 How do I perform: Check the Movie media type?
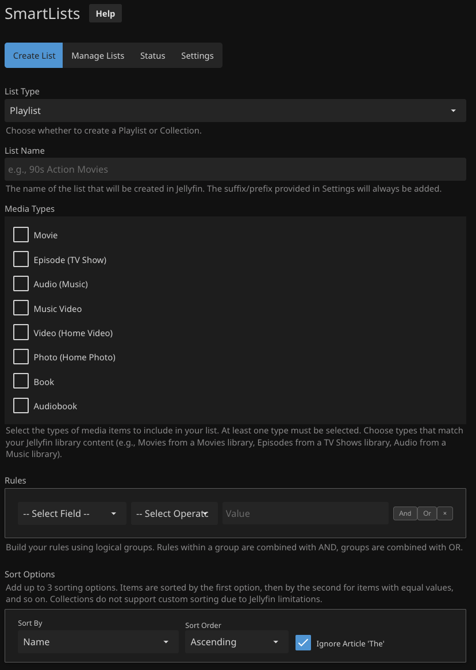point(21,235)
